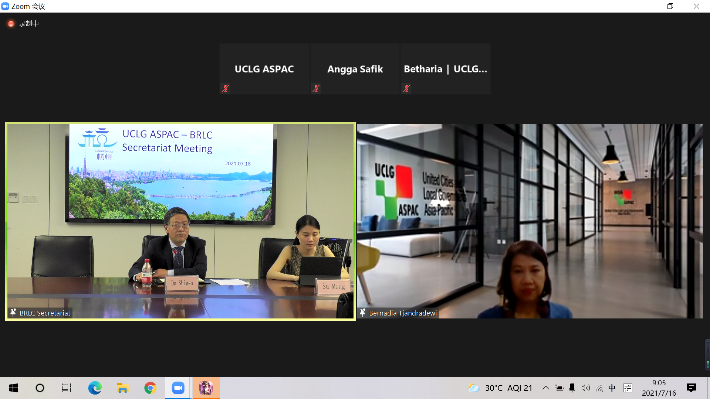Open Task View in the taskbar
This screenshot has height=399, width=710.
tap(67, 388)
